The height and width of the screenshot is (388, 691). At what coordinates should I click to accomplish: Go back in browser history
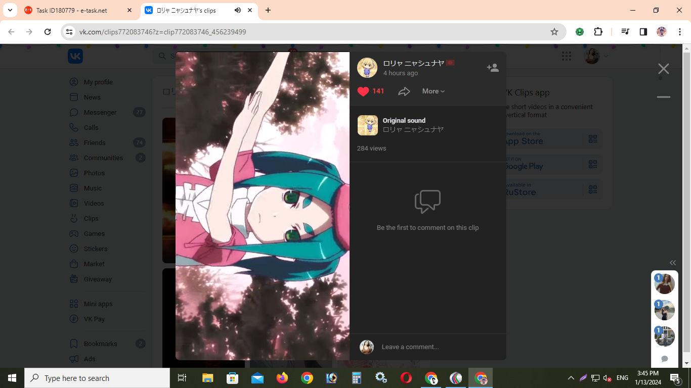[x=11, y=32]
